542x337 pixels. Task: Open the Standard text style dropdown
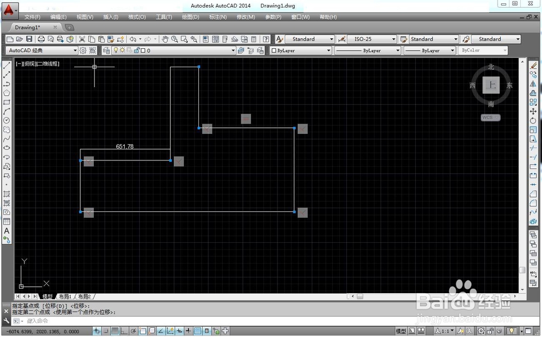click(x=309, y=39)
